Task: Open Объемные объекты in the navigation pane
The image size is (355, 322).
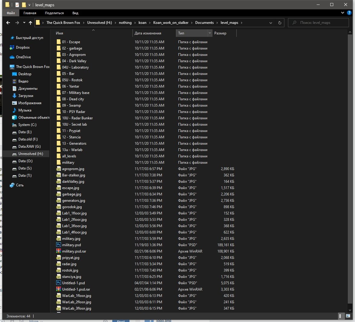Action: pos(34,118)
